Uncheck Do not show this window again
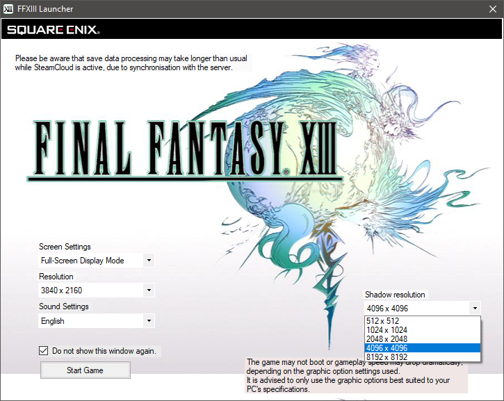 pos(43,350)
